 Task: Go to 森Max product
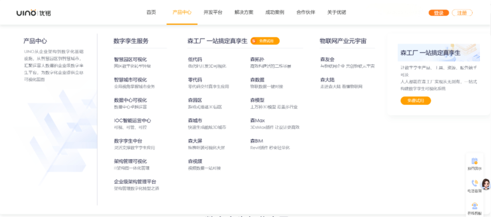257,121
